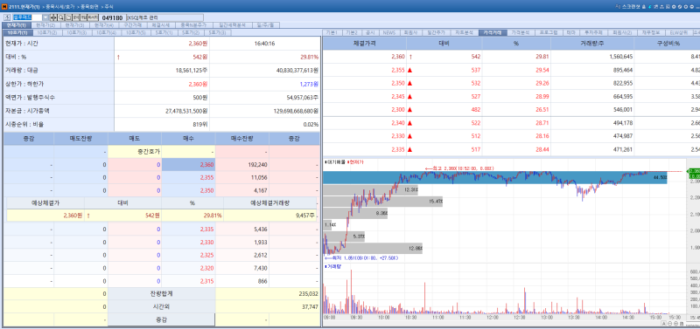Click the magnifier search icon in toolbar

pos(60,17)
